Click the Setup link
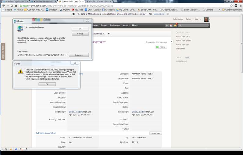The width and height of the screenshot is (243, 155). pos(188,19)
